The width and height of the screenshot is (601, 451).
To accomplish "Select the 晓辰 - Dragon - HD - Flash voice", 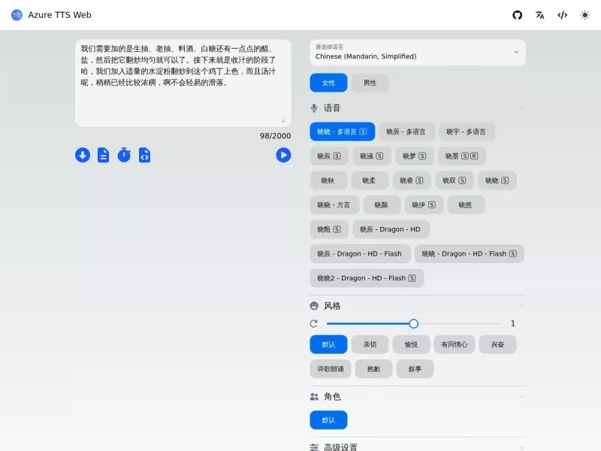I will coord(360,254).
